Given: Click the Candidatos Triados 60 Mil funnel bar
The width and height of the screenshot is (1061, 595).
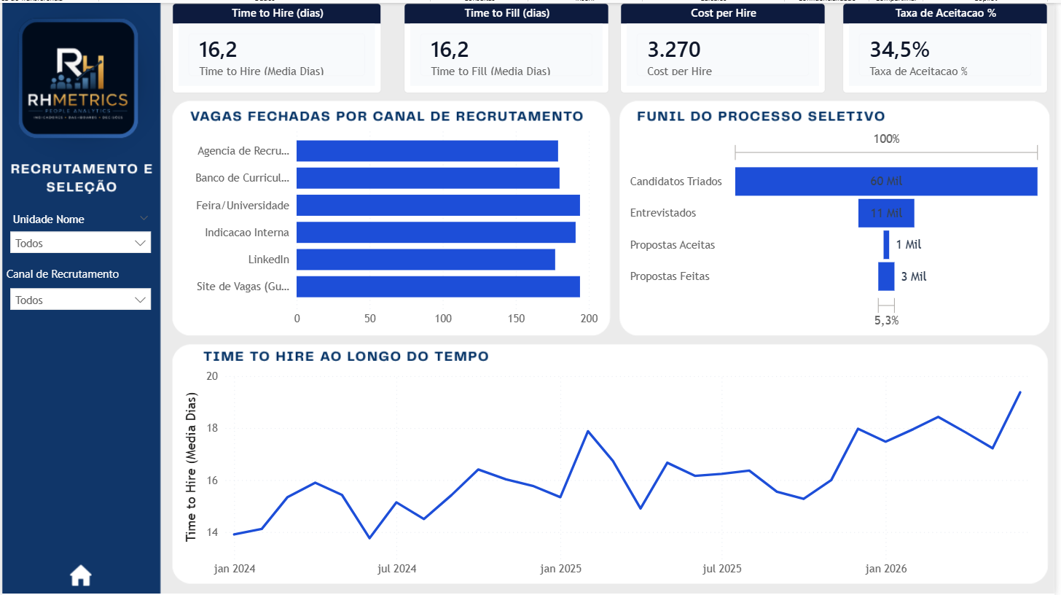Looking at the screenshot, I should pyautogui.click(x=886, y=182).
